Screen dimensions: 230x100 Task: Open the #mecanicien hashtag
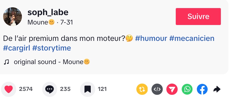[x=192, y=39]
